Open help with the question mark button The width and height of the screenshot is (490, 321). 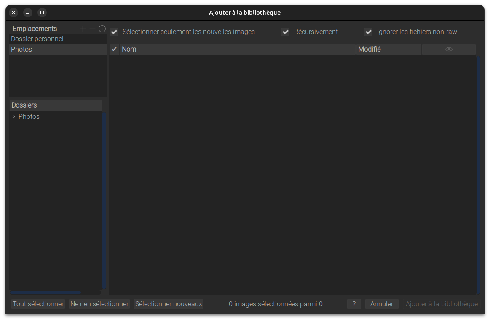[354, 304]
